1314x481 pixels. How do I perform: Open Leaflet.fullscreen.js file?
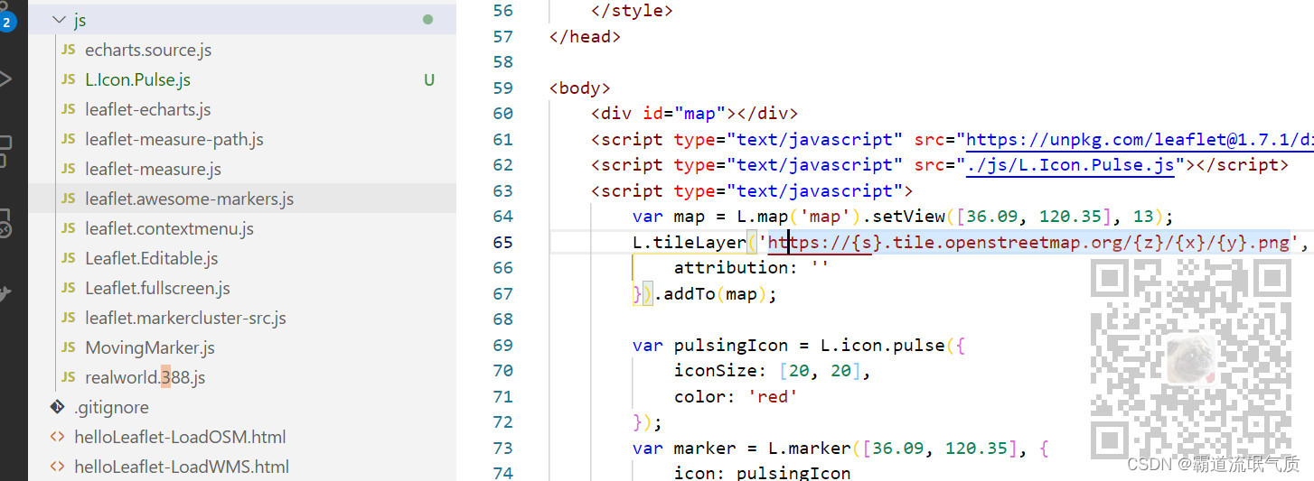pos(158,289)
